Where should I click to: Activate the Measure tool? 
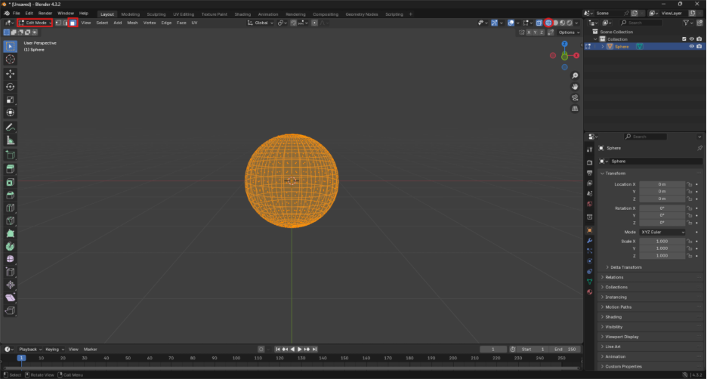coord(11,140)
